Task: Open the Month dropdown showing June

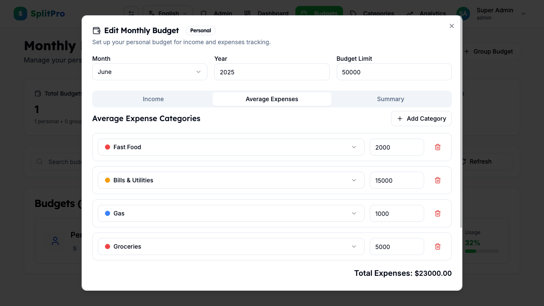Action: pos(150,71)
